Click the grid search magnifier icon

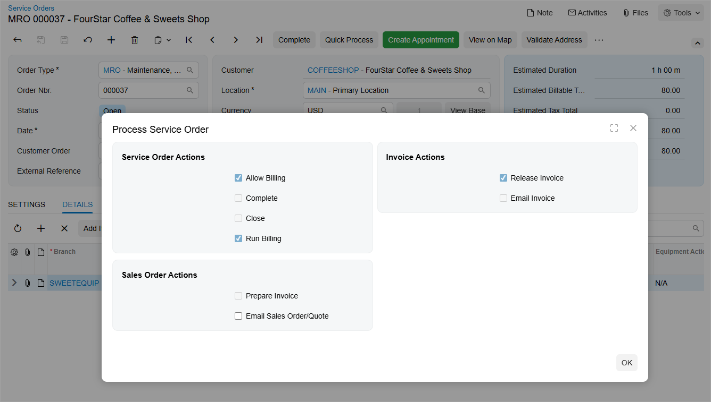point(696,228)
